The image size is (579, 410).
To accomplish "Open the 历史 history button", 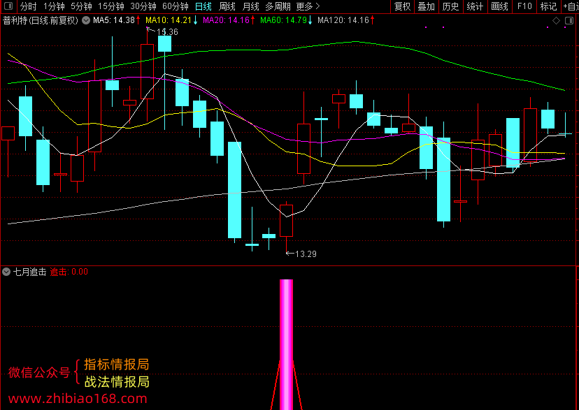I will pos(450,6).
